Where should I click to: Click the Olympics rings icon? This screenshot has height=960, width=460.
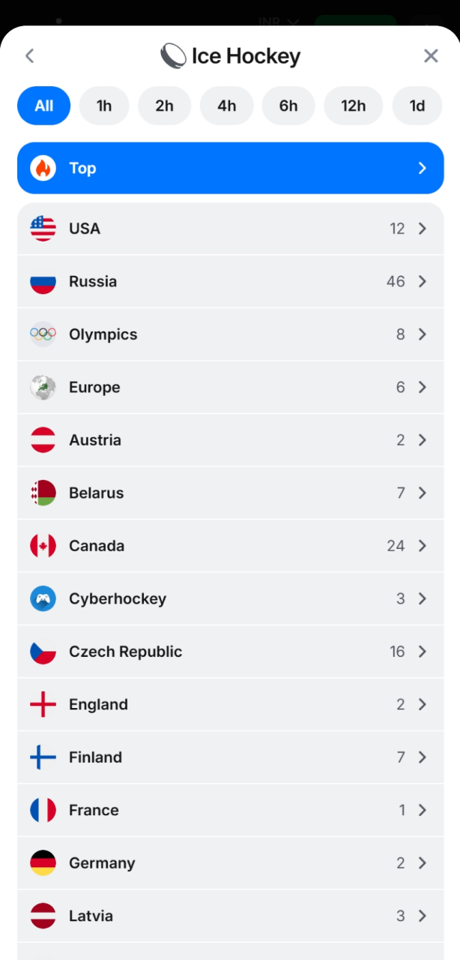[43, 334]
